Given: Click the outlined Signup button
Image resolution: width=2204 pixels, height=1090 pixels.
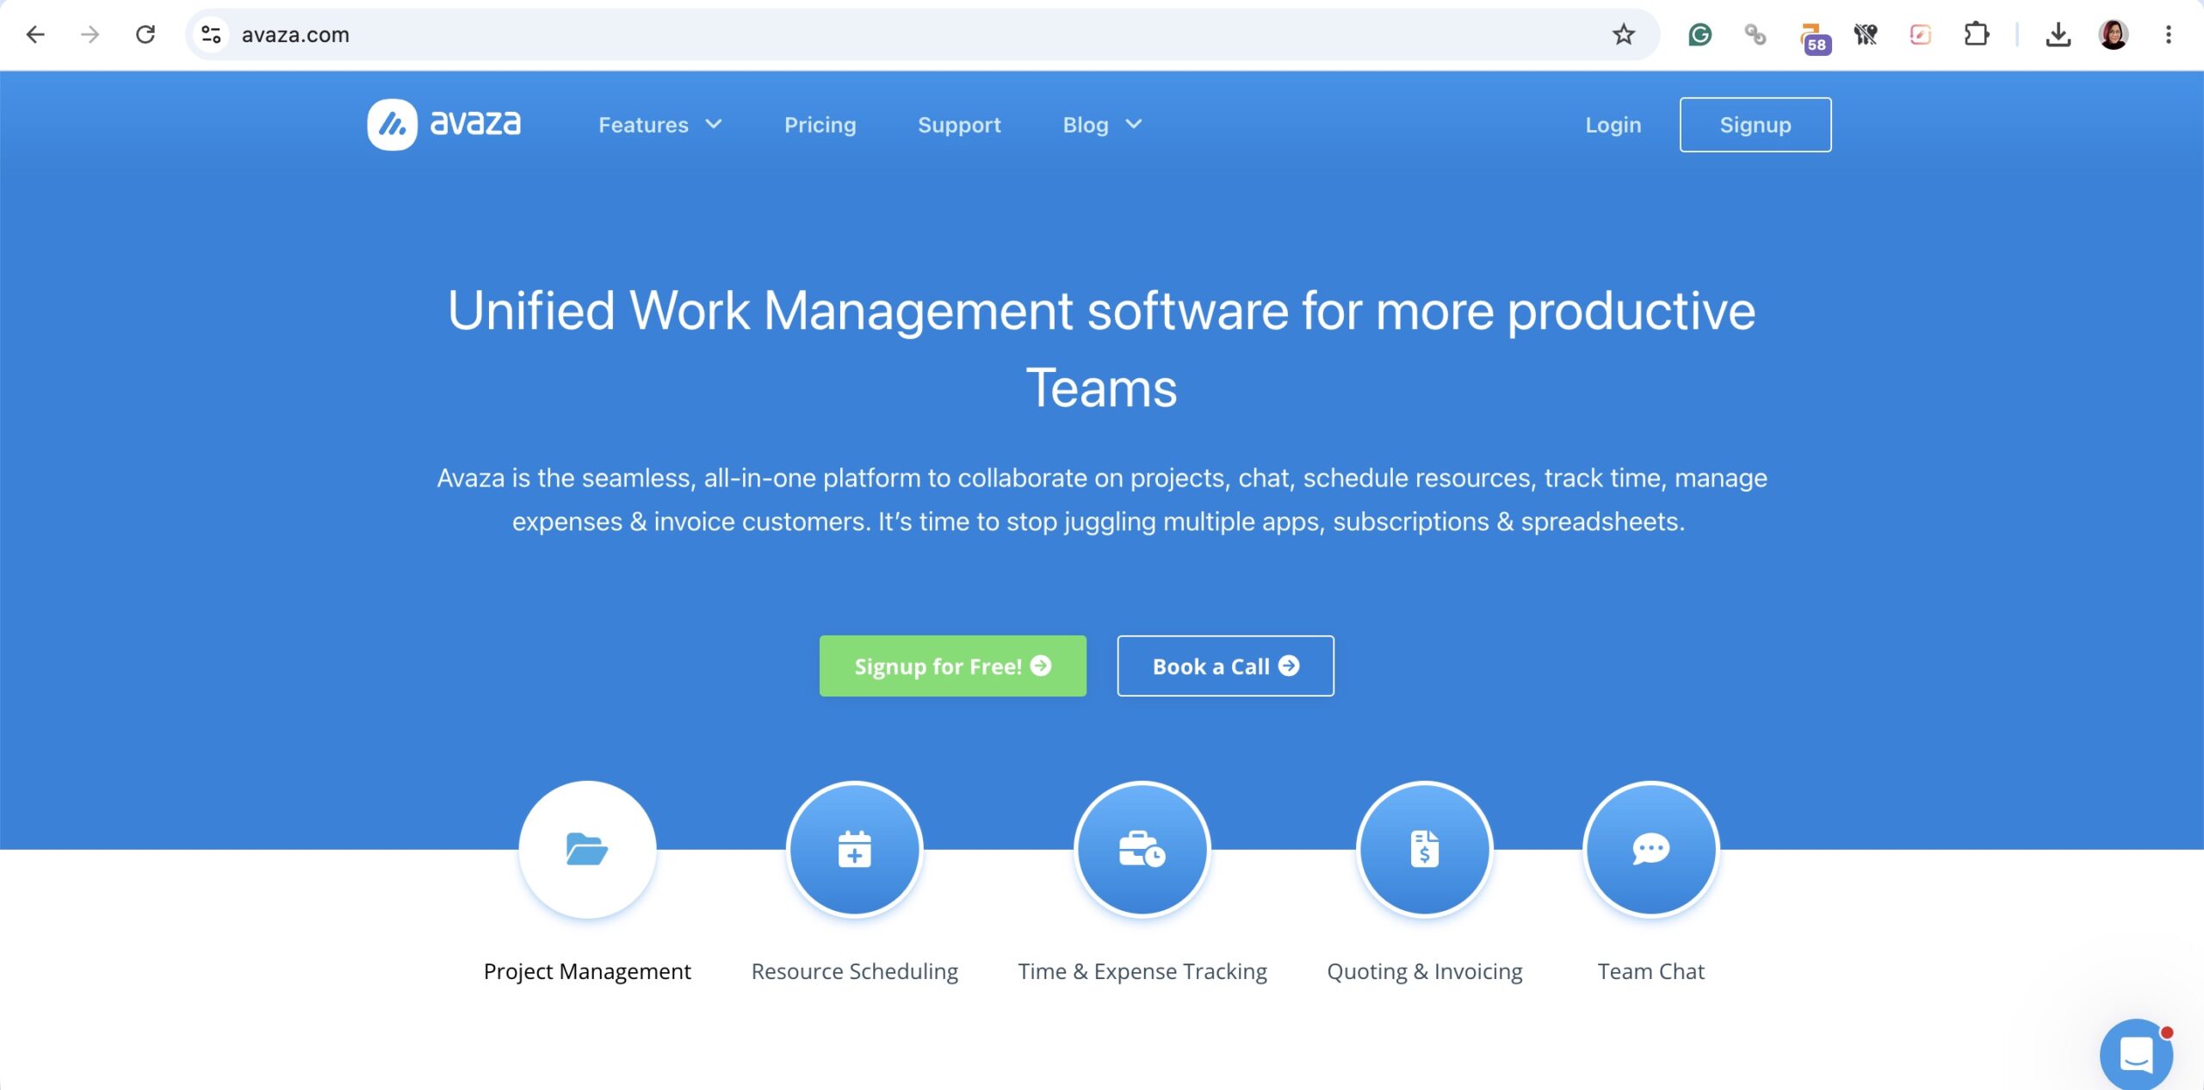Looking at the screenshot, I should [x=1755, y=125].
